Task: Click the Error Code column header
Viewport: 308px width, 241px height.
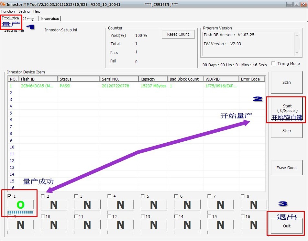Action: [x=252, y=79]
